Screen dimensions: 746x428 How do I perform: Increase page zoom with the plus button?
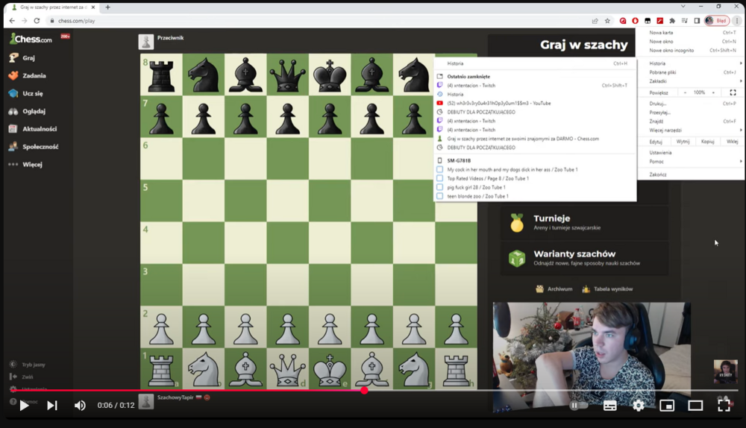tap(713, 92)
